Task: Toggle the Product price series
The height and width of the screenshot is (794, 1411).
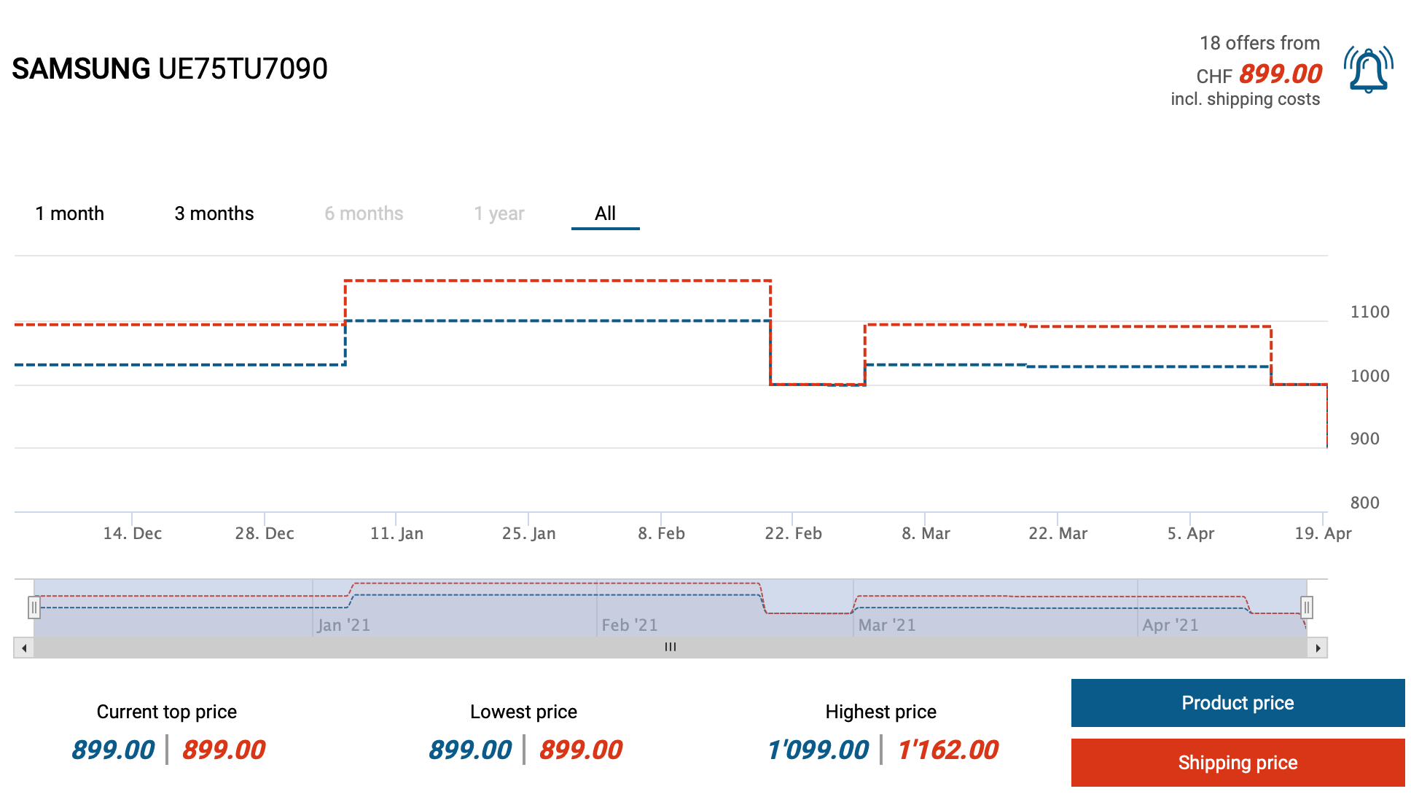Action: pyautogui.click(x=1238, y=703)
